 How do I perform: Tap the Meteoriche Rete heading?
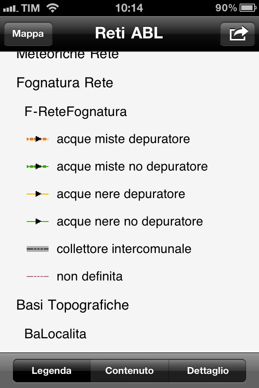pyautogui.click(x=68, y=55)
